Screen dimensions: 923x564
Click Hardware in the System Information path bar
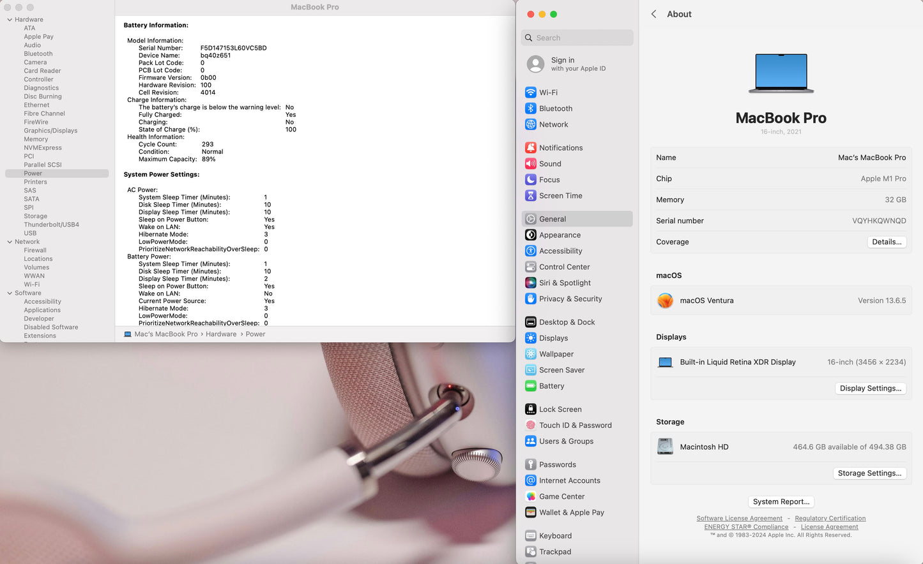221,334
